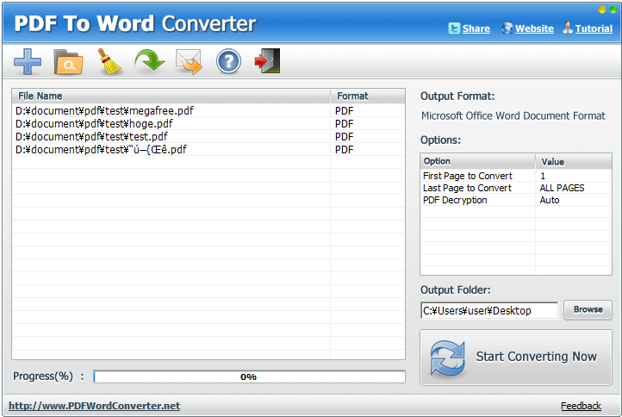Click the globe icon next to Website
This screenshot has width=622, height=417.
click(x=507, y=28)
